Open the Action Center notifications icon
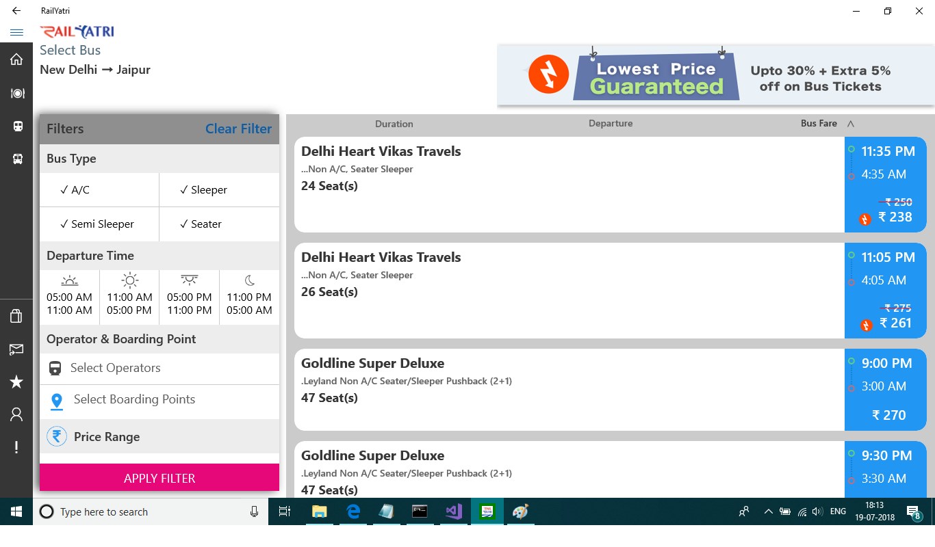Viewport: 935px width, 547px height. 913,511
